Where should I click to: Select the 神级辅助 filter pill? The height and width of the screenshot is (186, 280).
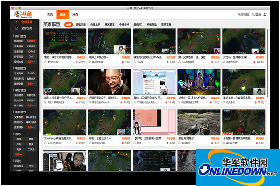152,25
